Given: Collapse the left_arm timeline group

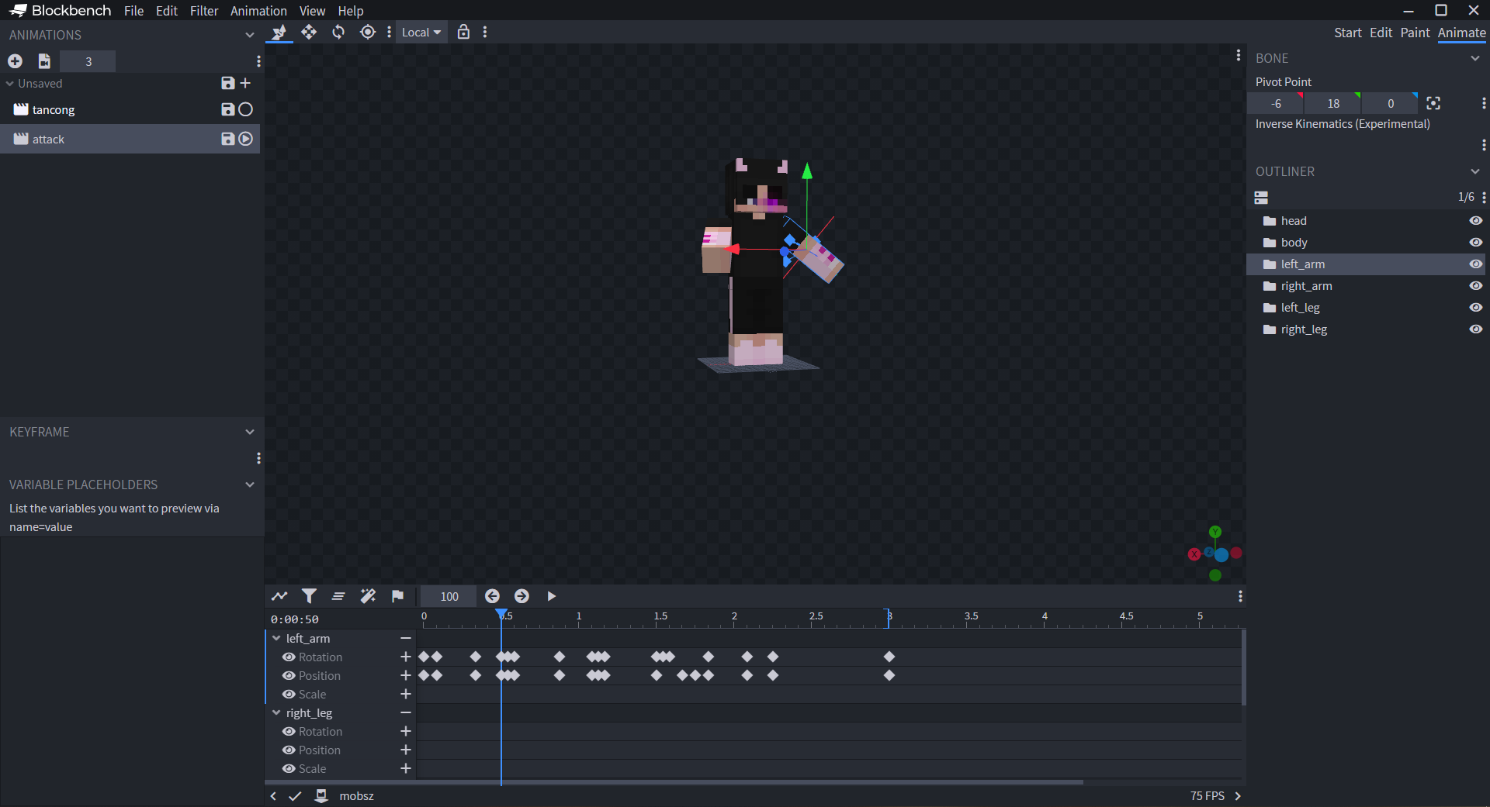Looking at the screenshot, I should pos(276,639).
